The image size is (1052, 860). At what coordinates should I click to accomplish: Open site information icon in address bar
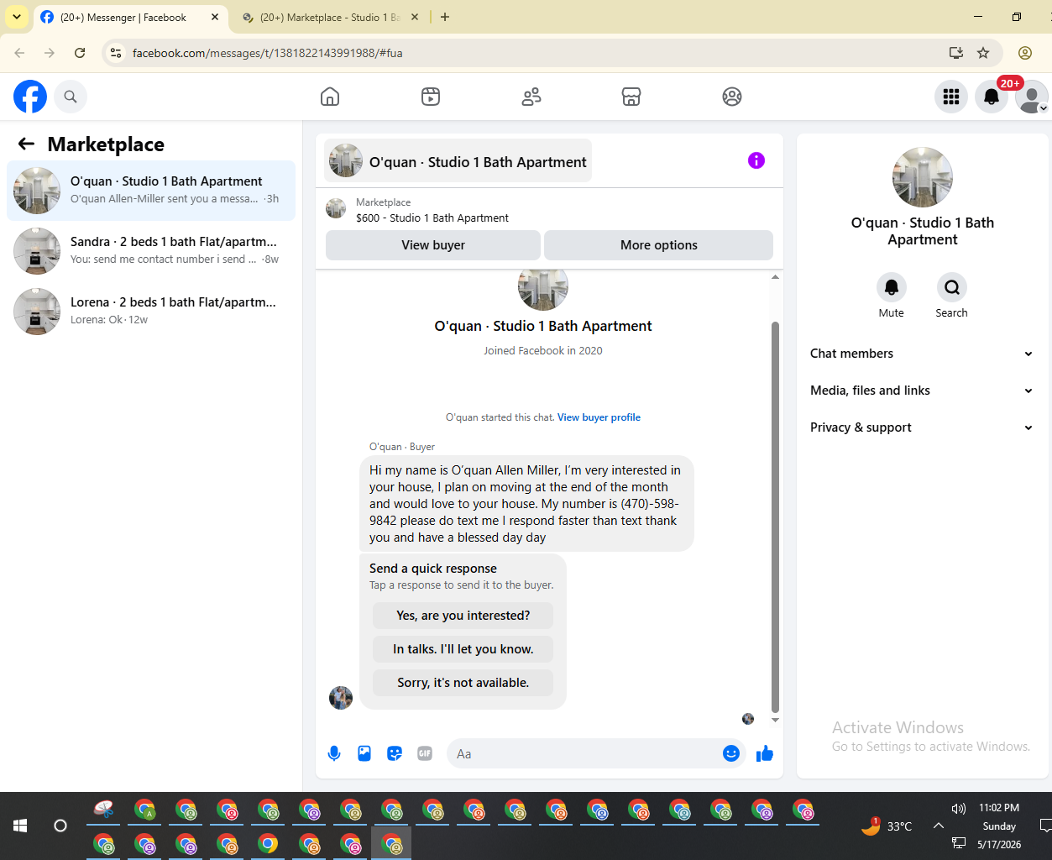click(116, 53)
